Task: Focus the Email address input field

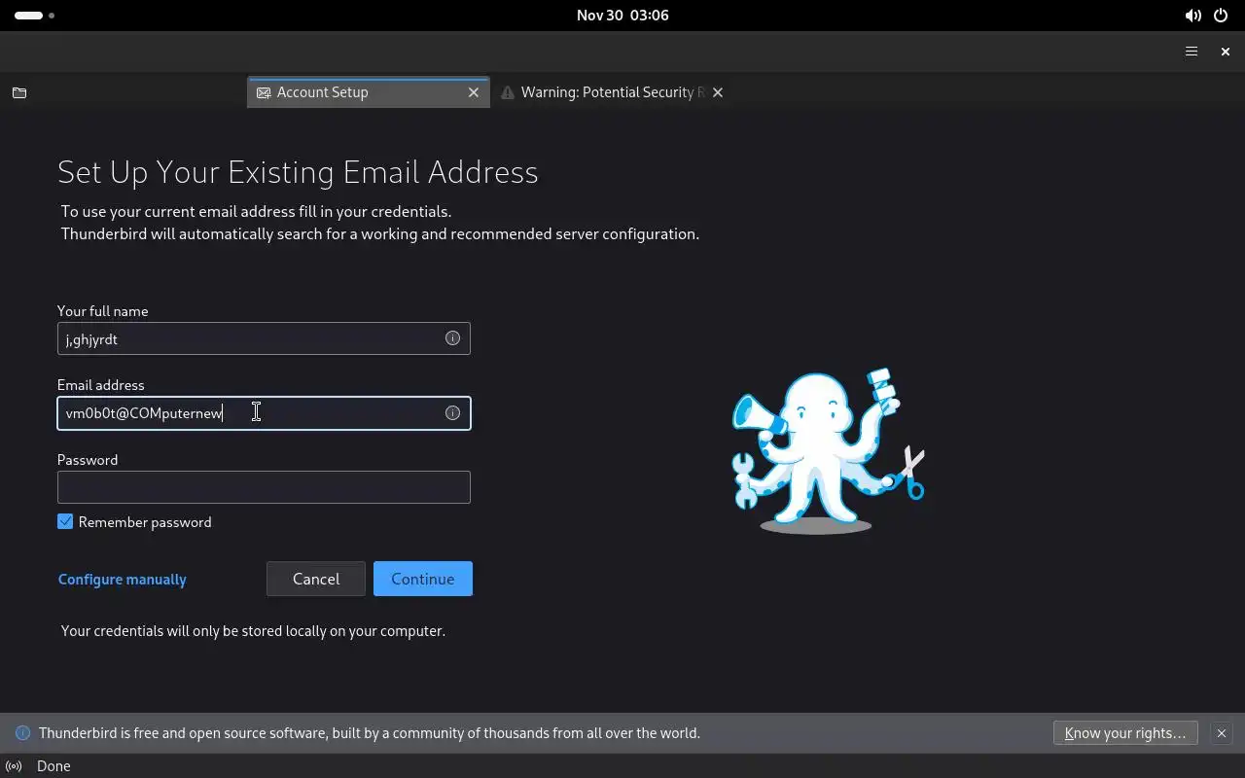Action: [264, 413]
